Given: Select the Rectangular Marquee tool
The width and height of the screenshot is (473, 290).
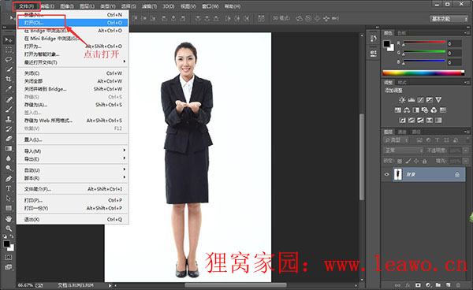Looking at the screenshot, I should click(9, 50).
